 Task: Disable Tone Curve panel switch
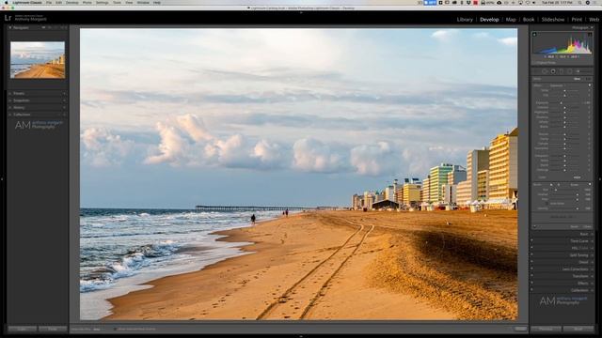coord(532,241)
